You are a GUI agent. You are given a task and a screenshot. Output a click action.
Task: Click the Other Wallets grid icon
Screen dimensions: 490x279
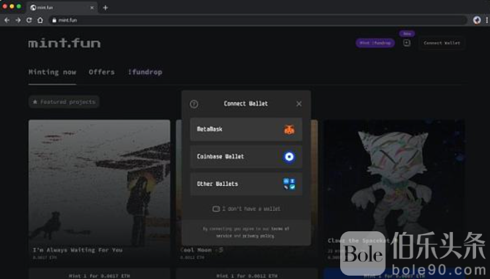pyautogui.click(x=289, y=184)
